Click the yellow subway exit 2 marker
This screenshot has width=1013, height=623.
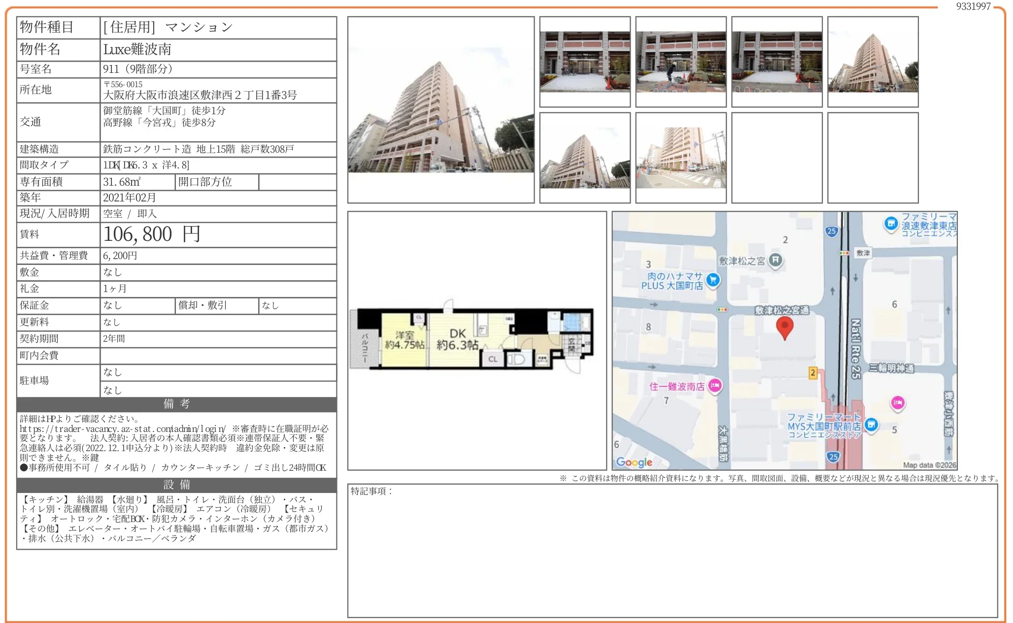813,373
